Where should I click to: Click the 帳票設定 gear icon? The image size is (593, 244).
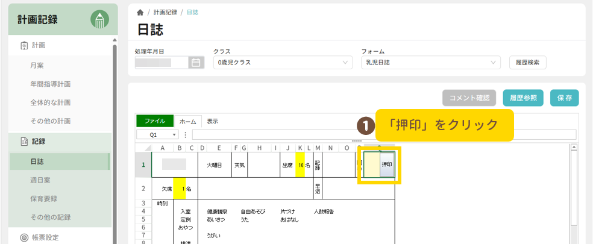pos(24,237)
